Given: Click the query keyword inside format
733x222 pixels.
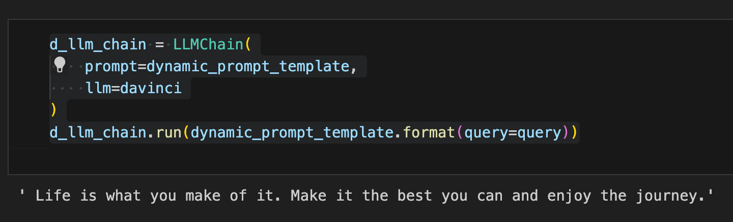Looking at the screenshot, I should (x=486, y=132).
